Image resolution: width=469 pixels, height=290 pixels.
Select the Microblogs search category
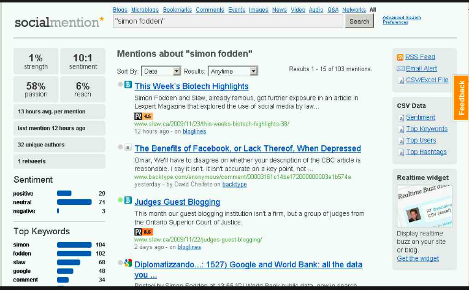click(145, 10)
